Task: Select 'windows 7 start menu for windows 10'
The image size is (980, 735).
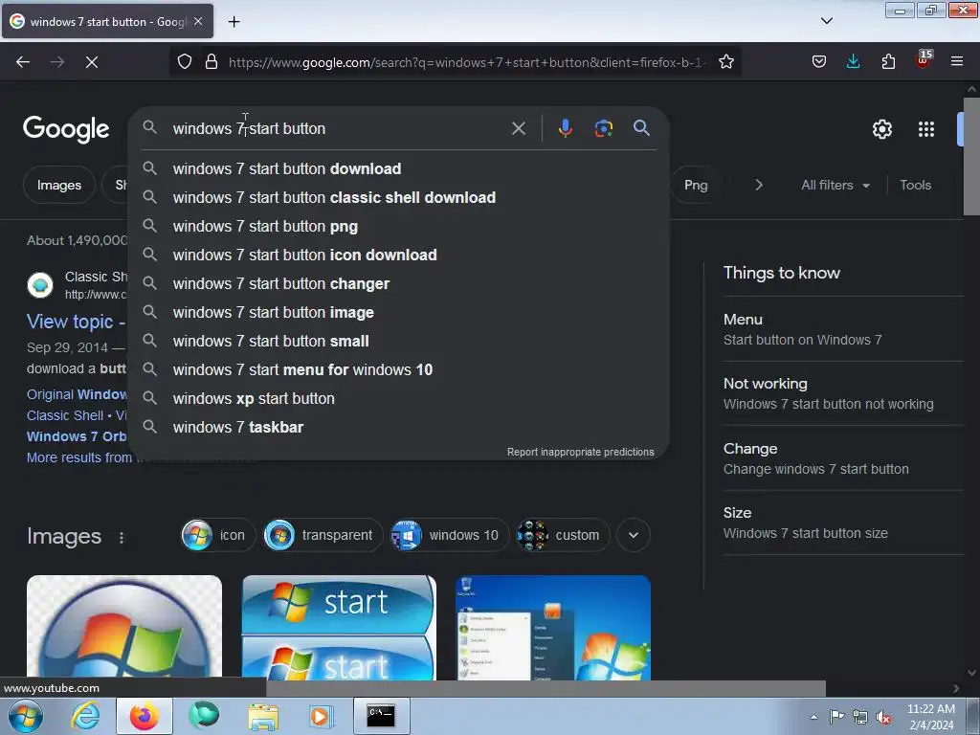Action: pos(399,370)
